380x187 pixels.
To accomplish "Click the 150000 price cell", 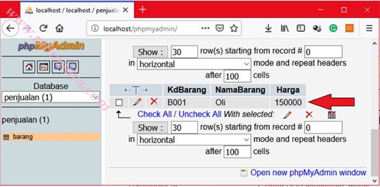I will 288,102.
